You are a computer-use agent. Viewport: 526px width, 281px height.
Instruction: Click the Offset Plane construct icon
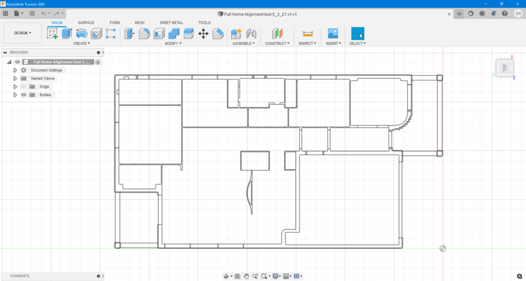pyautogui.click(x=277, y=33)
